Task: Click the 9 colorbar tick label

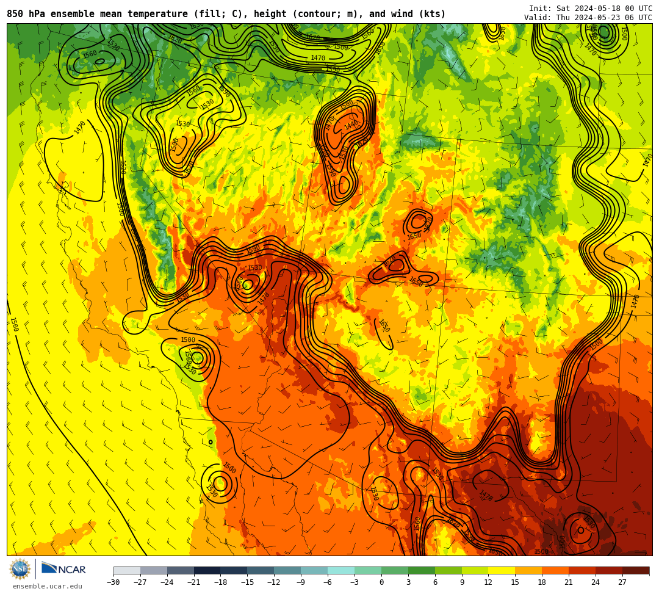Action: (462, 582)
